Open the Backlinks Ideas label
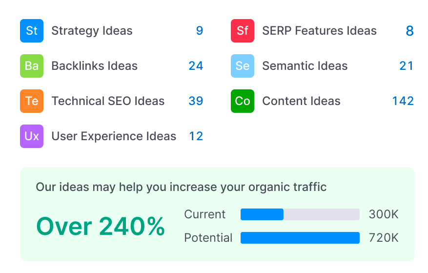Screen dimensions: 428x273 (x=95, y=66)
